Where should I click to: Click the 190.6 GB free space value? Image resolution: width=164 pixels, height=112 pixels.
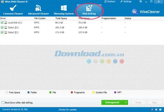tap(83, 28)
